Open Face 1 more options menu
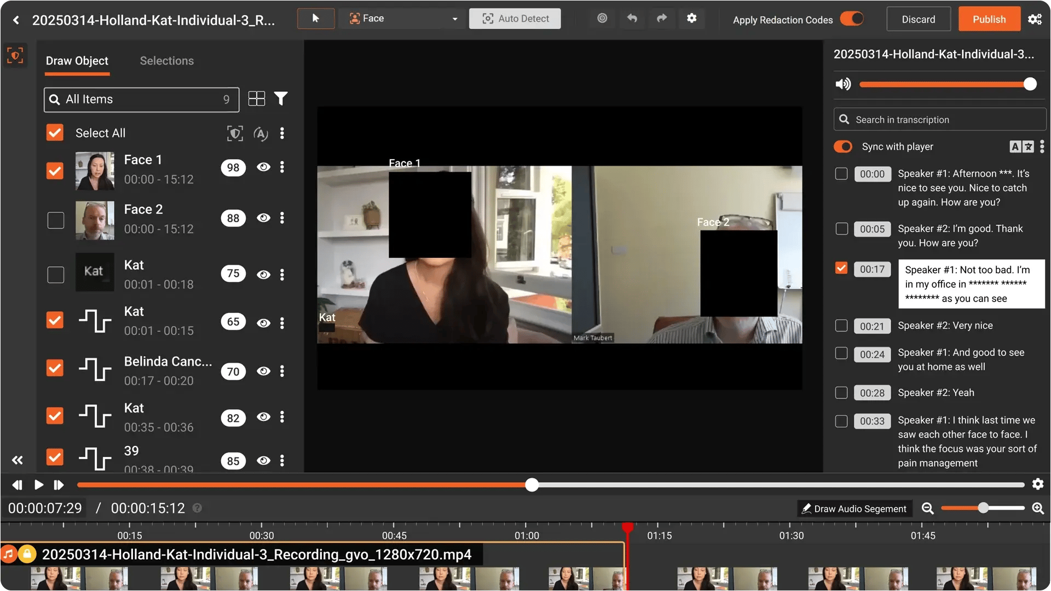The image size is (1051, 591). tap(282, 167)
